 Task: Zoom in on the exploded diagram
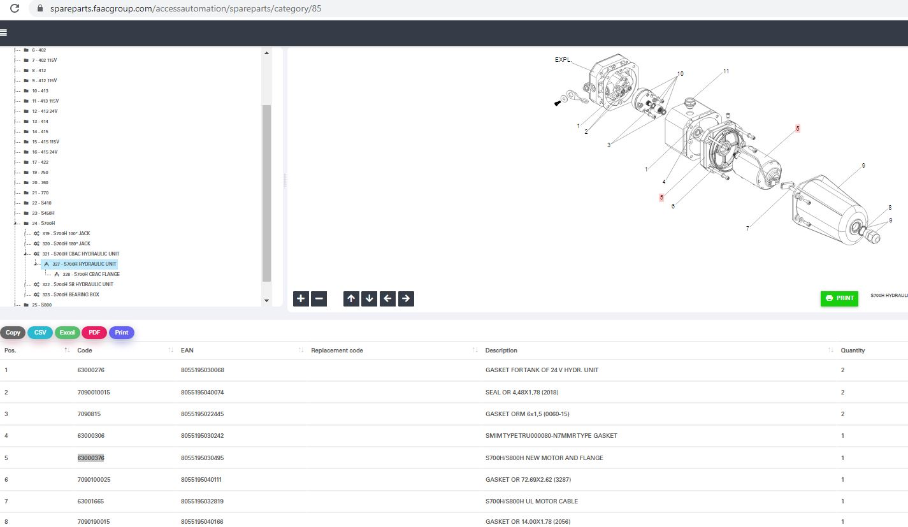(x=301, y=298)
